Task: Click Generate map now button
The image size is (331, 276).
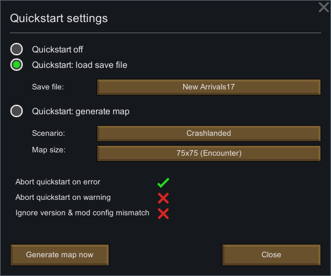Action: 60,255
